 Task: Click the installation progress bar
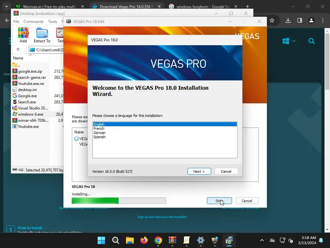tap(119, 201)
